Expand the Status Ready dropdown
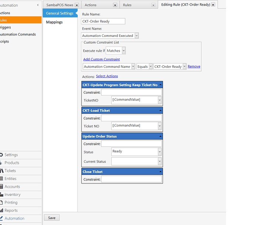Screen dimensions: 255x225 (x=160, y=152)
